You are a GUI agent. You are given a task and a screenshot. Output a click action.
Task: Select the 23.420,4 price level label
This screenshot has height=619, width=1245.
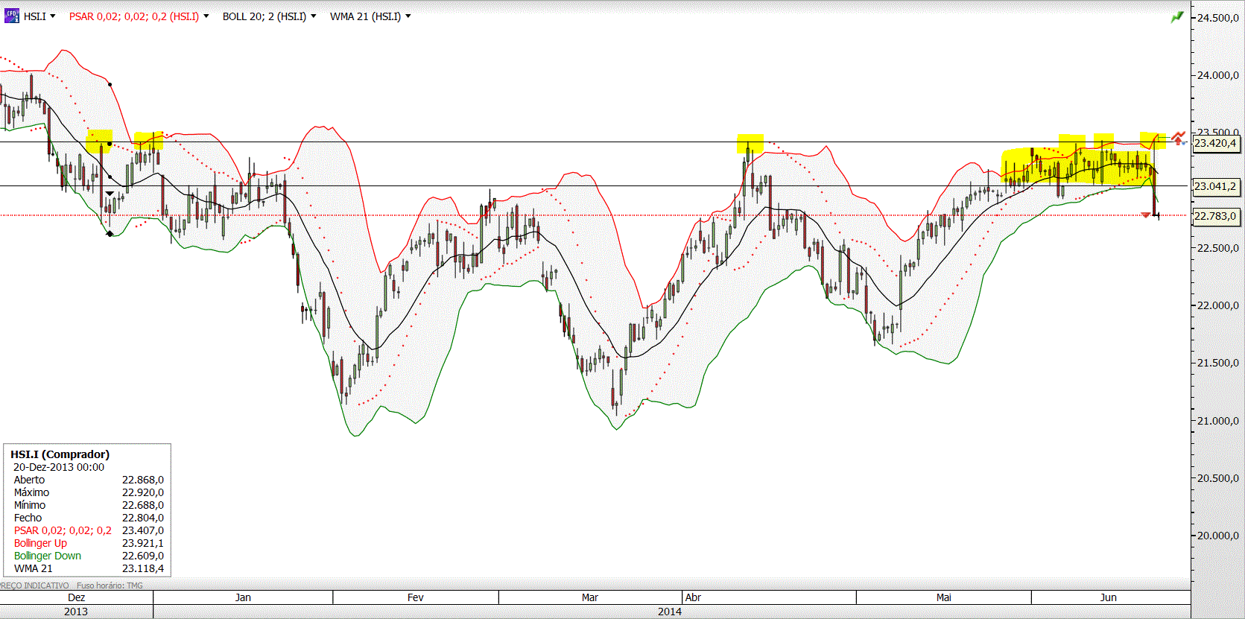tap(1216, 143)
